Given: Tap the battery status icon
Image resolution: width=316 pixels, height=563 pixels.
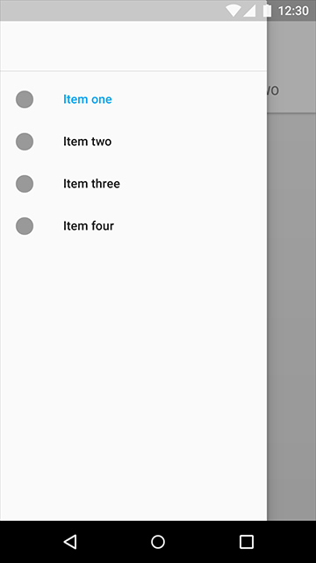Looking at the screenshot, I should click(x=267, y=11).
